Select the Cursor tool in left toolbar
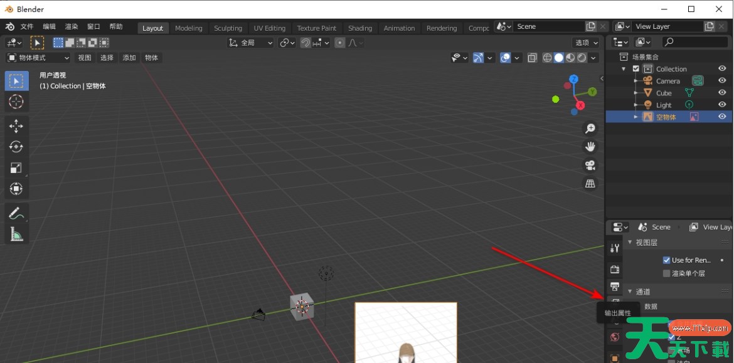Viewport: 734px width, 363px height. point(16,102)
